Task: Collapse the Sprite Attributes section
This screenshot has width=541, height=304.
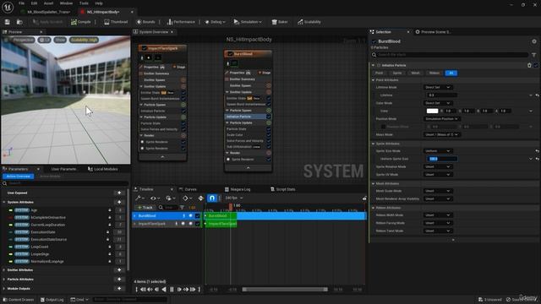Action: pos(373,144)
